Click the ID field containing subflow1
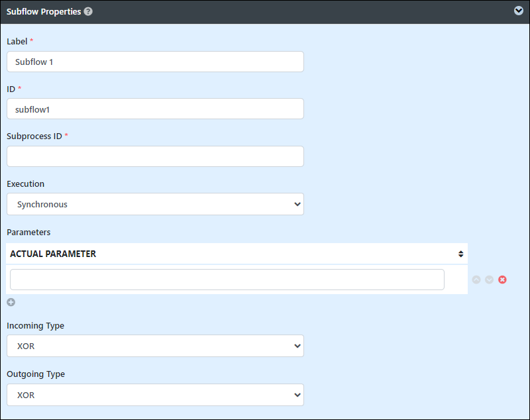 tap(155, 109)
